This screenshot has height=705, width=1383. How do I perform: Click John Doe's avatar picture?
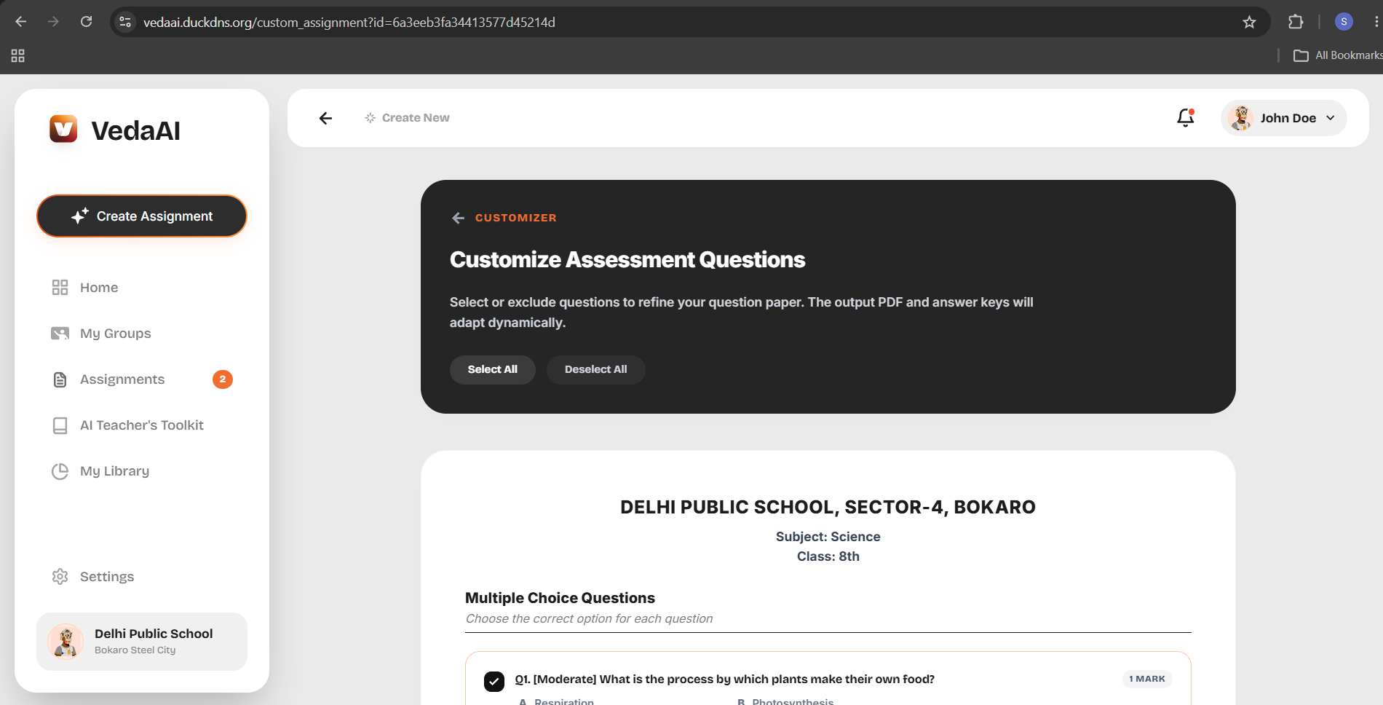coord(1241,118)
